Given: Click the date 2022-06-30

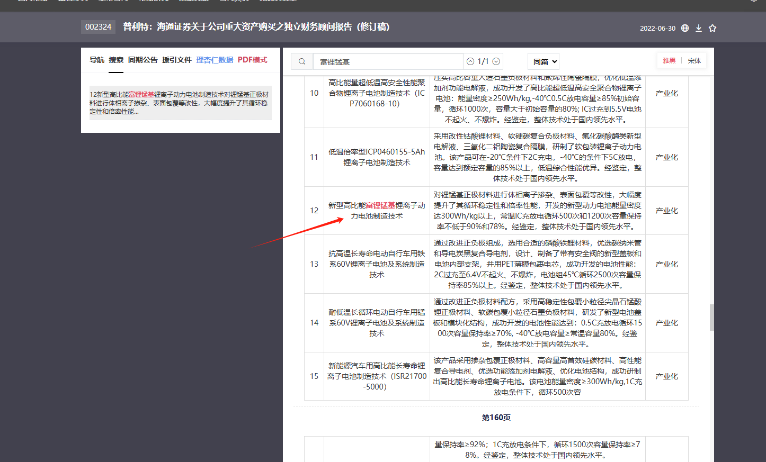Looking at the screenshot, I should click(657, 29).
